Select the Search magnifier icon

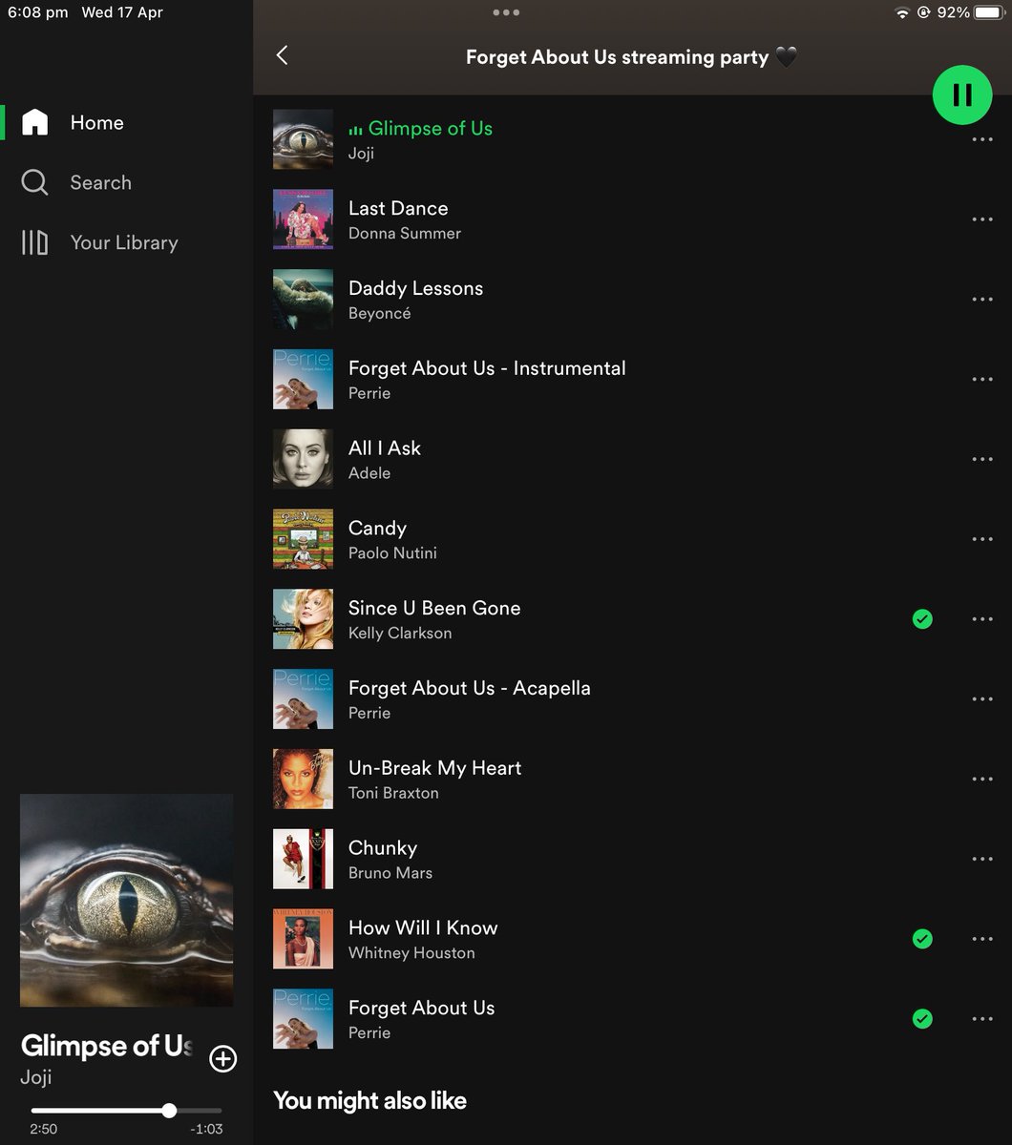point(34,182)
